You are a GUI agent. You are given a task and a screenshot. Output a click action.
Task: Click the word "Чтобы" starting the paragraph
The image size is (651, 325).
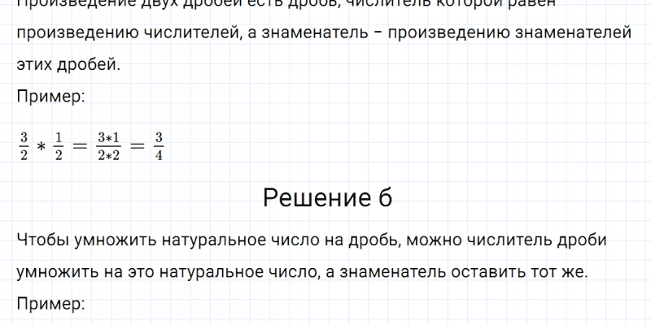coord(40,240)
